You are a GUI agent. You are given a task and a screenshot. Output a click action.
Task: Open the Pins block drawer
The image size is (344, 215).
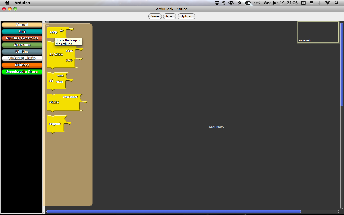pyautogui.click(x=22, y=31)
